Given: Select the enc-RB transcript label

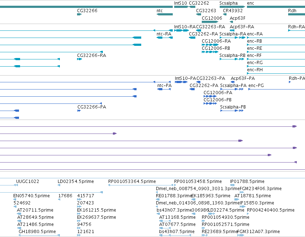Looking at the screenshot, I should pos(254,41).
